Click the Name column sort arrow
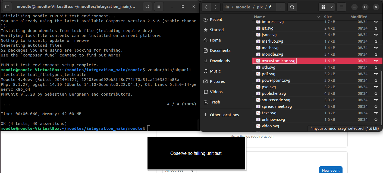Screen dimensions: 383x173 point(318,17)
